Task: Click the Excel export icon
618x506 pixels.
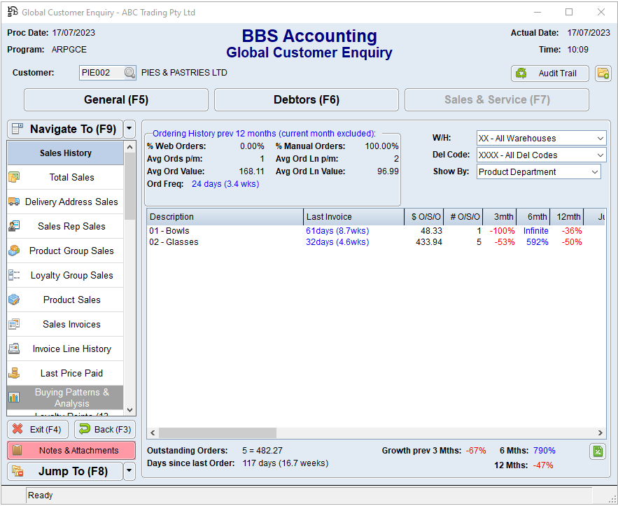Action: click(597, 451)
